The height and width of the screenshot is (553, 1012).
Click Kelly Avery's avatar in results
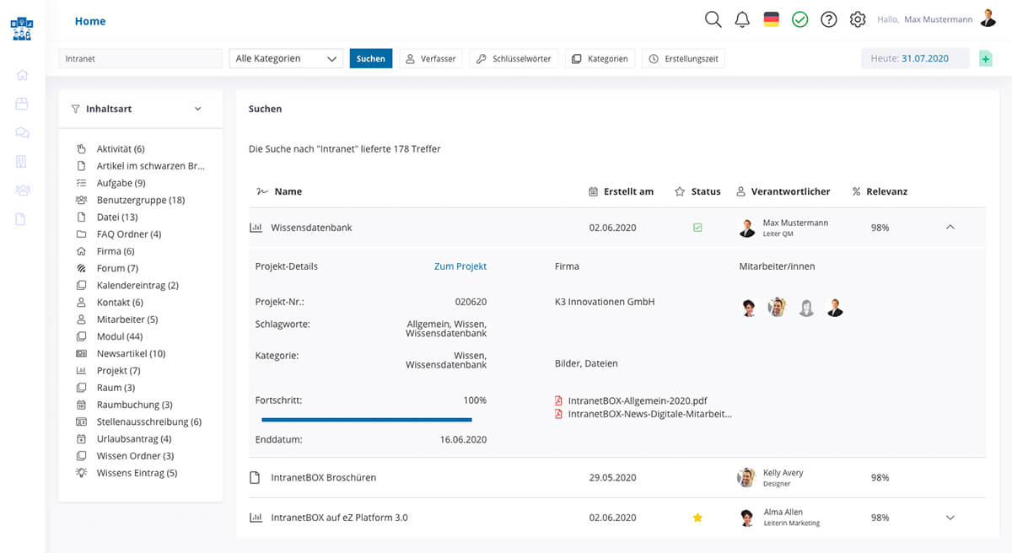(746, 477)
